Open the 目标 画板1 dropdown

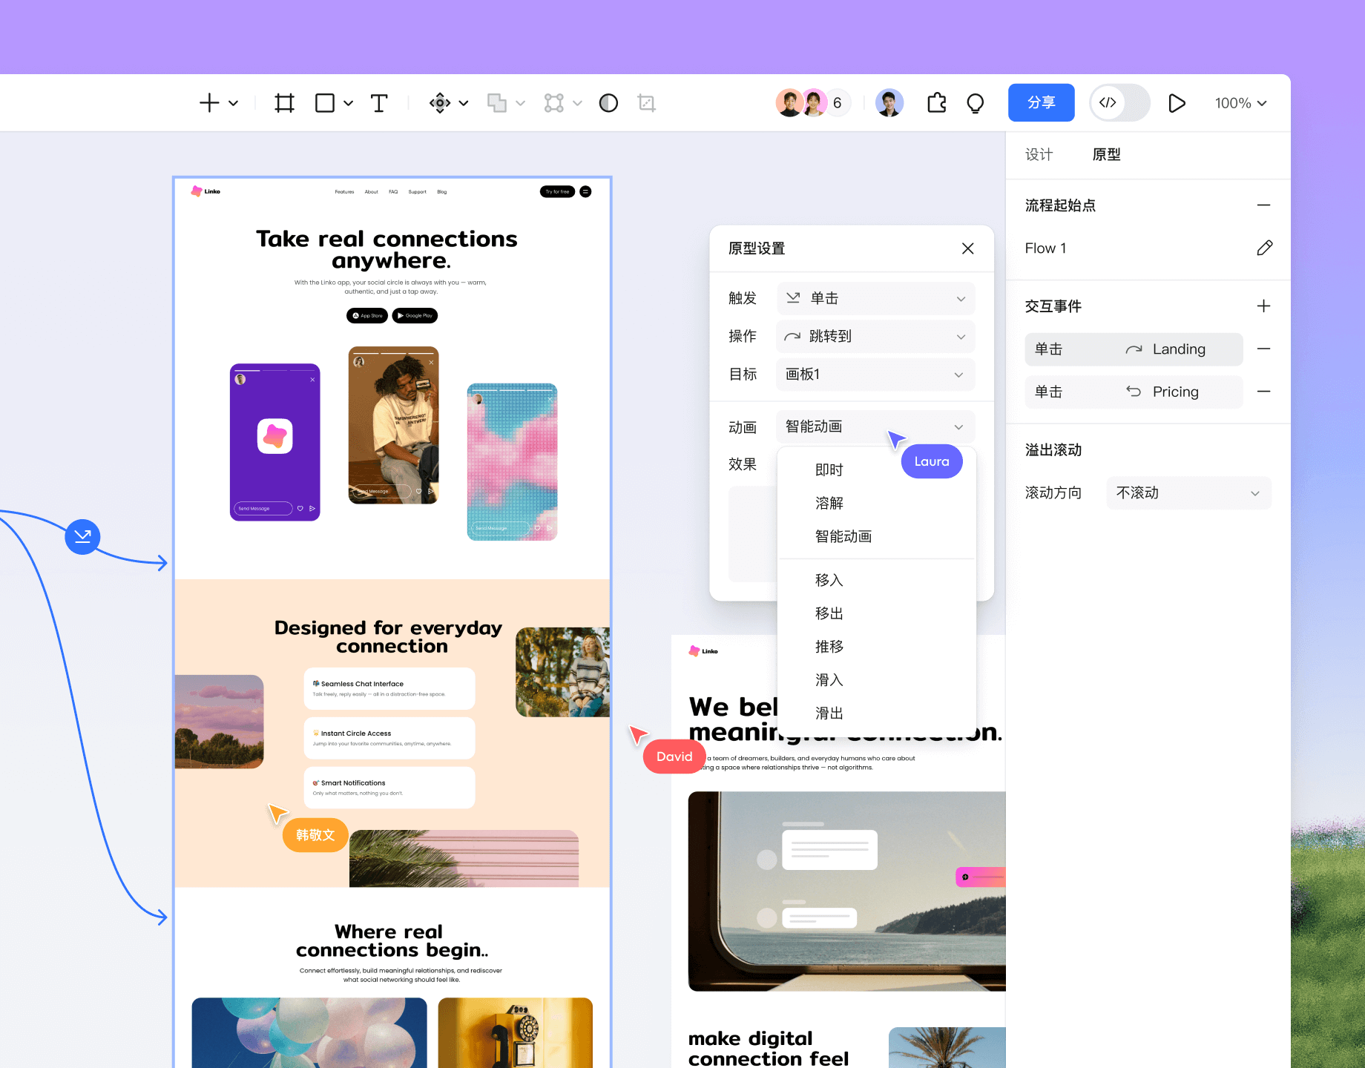point(875,375)
